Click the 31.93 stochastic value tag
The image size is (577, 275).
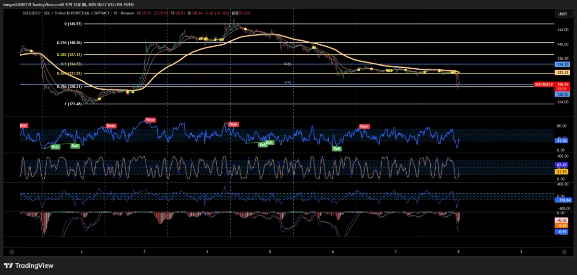[562, 172]
